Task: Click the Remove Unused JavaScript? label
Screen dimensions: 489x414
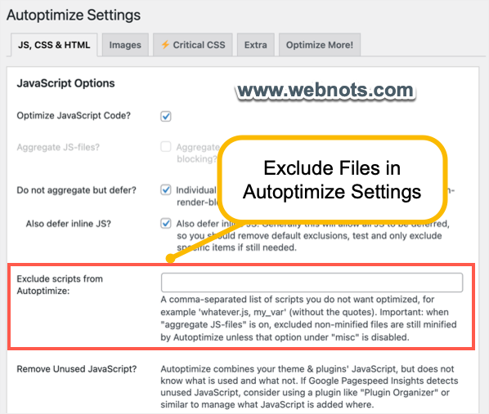Action: [77, 369]
